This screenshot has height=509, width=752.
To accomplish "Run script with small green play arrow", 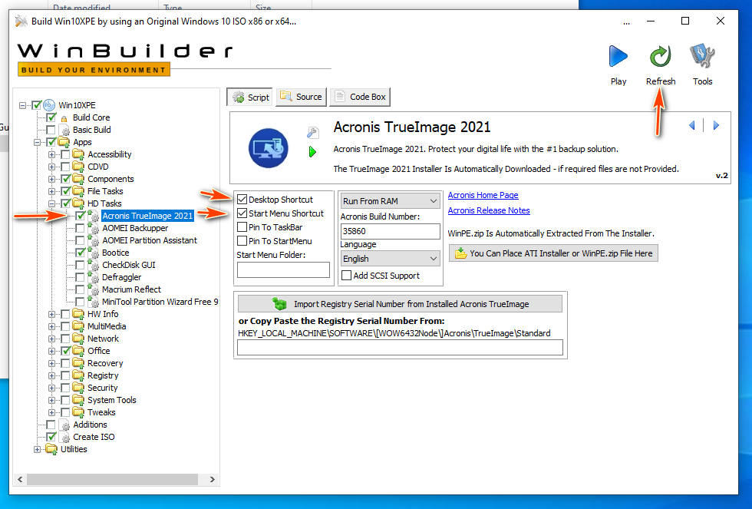I will pos(313,152).
